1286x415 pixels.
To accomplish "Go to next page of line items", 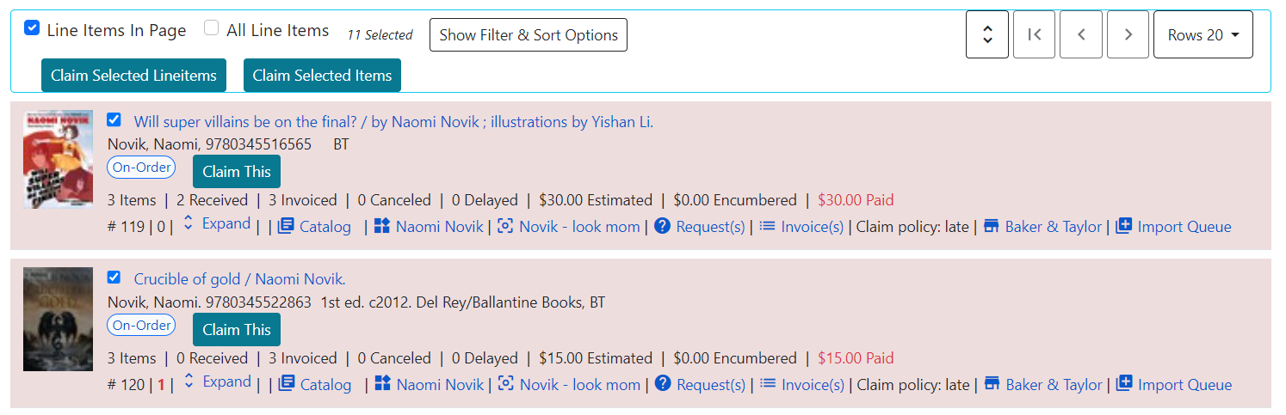I will point(1128,34).
